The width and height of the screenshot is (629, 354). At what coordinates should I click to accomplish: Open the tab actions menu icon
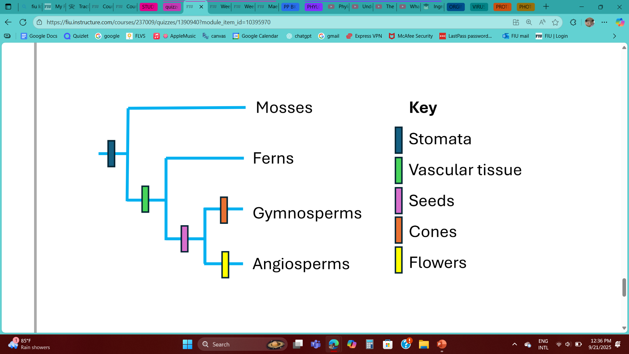coord(8,7)
